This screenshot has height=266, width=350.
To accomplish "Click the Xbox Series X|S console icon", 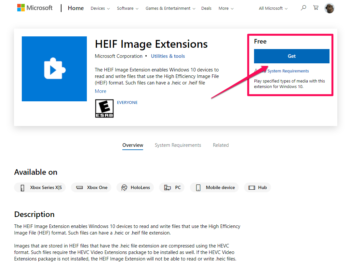I will (x=22, y=188).
